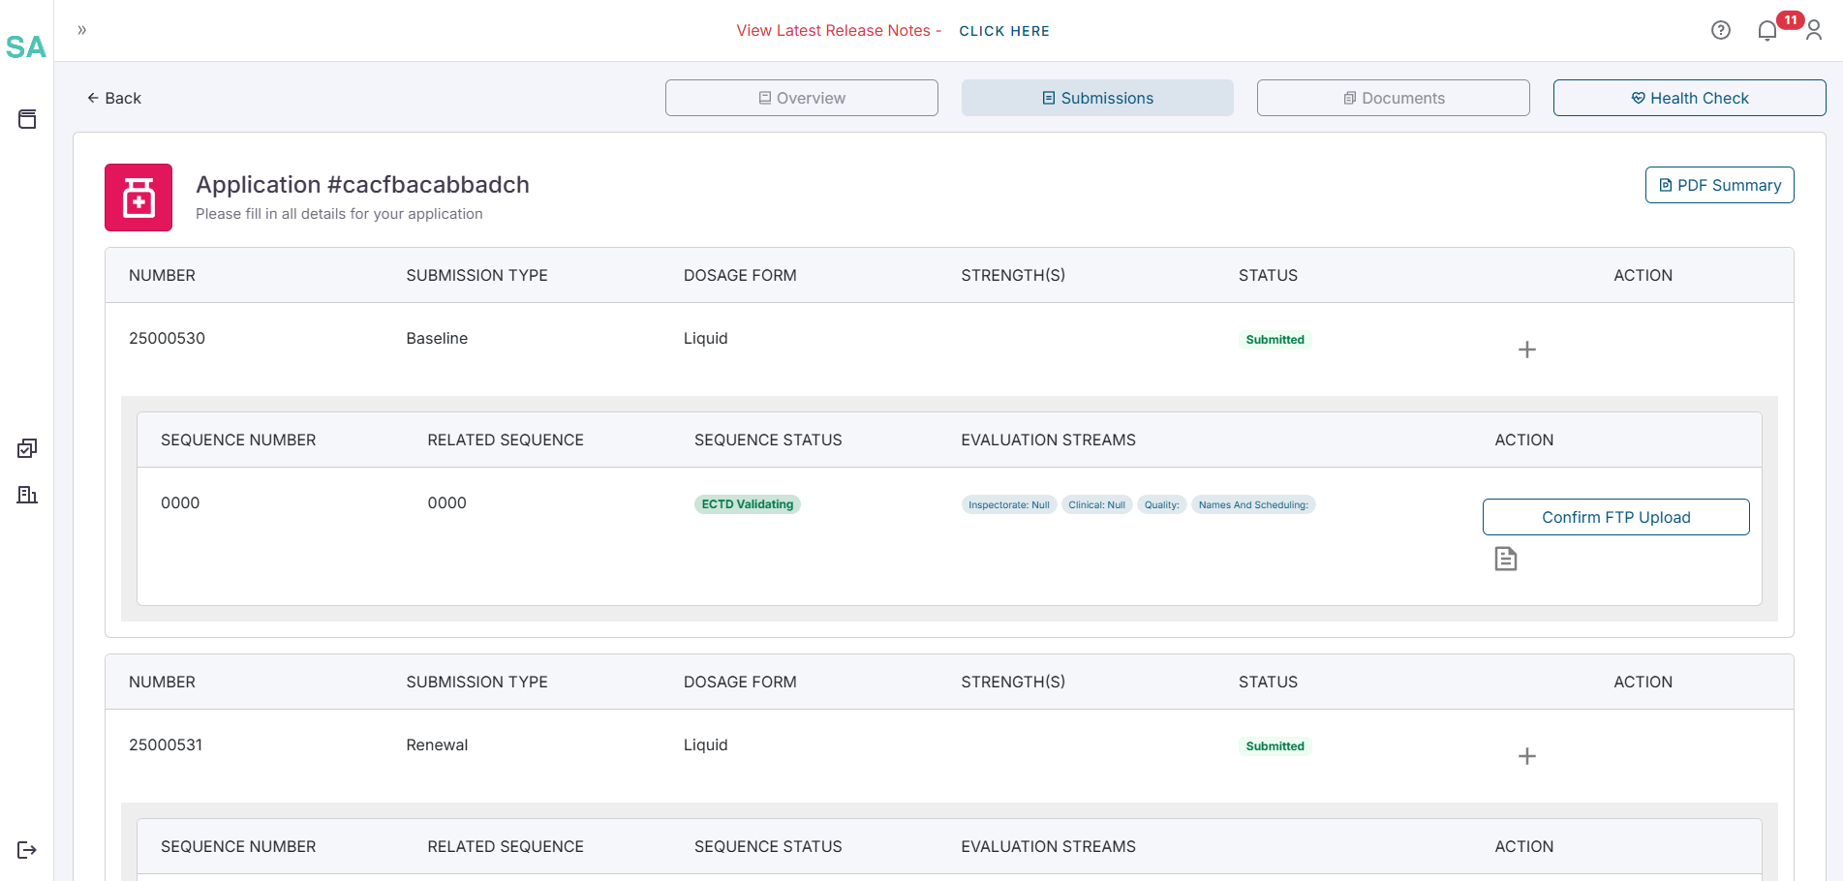Expand plus icon for submission 25000531
The height and width of the screenshot is (881, 1843).
click(1526, 756)
